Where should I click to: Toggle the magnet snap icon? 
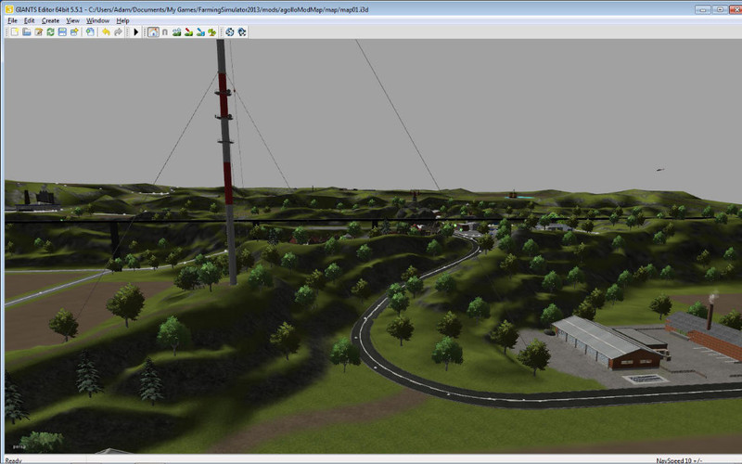(x=165, y=32)
